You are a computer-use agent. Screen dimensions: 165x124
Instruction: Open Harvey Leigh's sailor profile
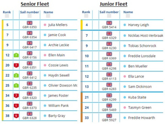[x=138, y=25]
